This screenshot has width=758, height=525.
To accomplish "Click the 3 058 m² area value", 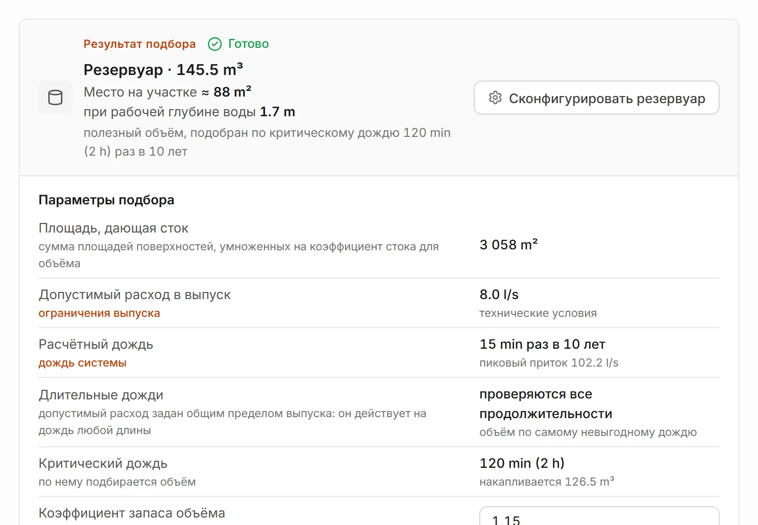I will 508,245.
